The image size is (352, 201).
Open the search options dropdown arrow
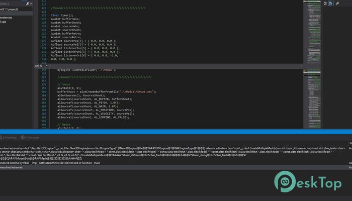tap(31, 4)
